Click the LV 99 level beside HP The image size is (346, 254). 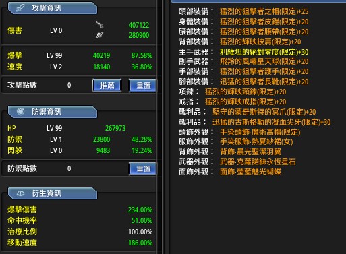coord(55,128)
